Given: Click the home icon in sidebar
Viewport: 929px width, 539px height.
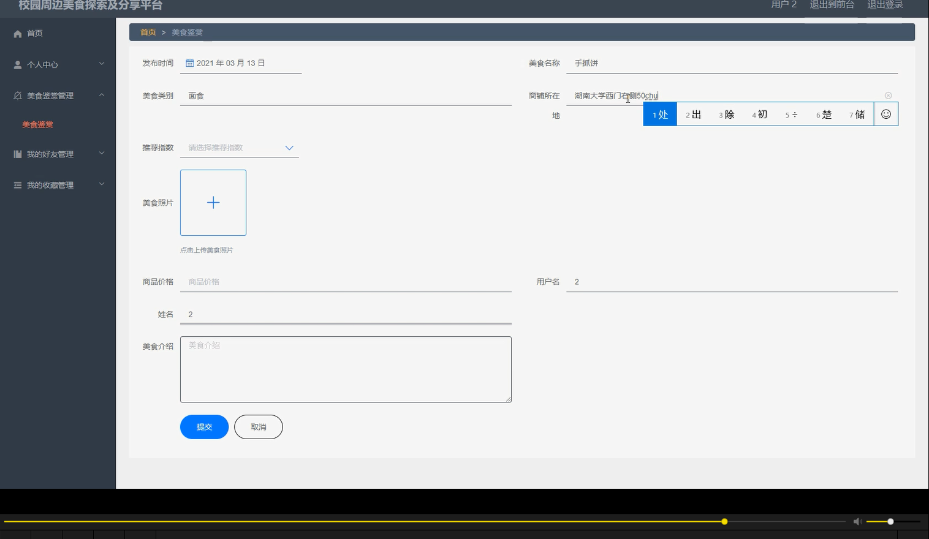Looking at the screenshot, I should [x=18, y=34].
